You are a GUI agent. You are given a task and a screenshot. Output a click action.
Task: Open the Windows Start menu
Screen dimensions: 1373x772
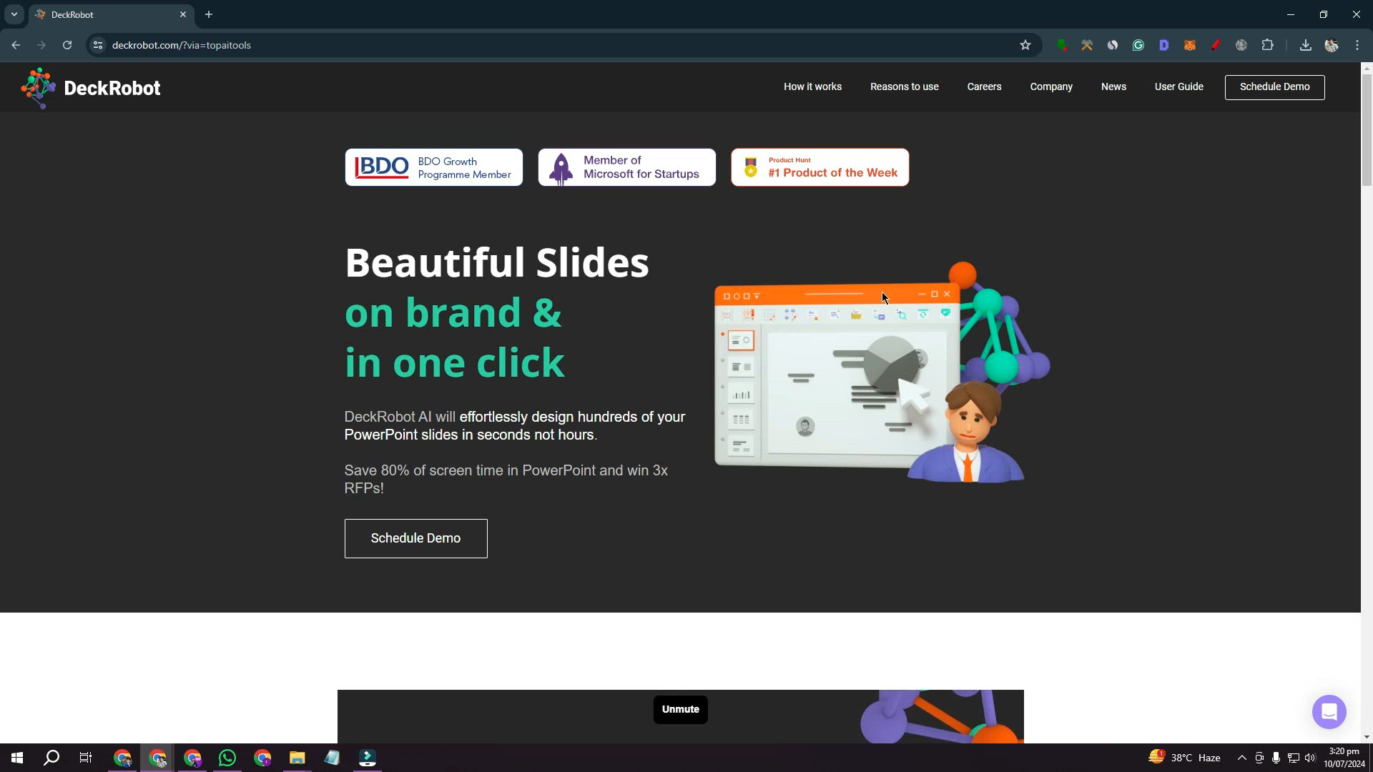[x=17, y=758]
